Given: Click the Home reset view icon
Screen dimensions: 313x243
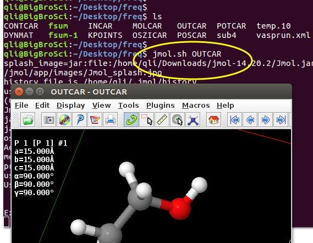Looking at the screenshot, I should (x=213, y=120).
